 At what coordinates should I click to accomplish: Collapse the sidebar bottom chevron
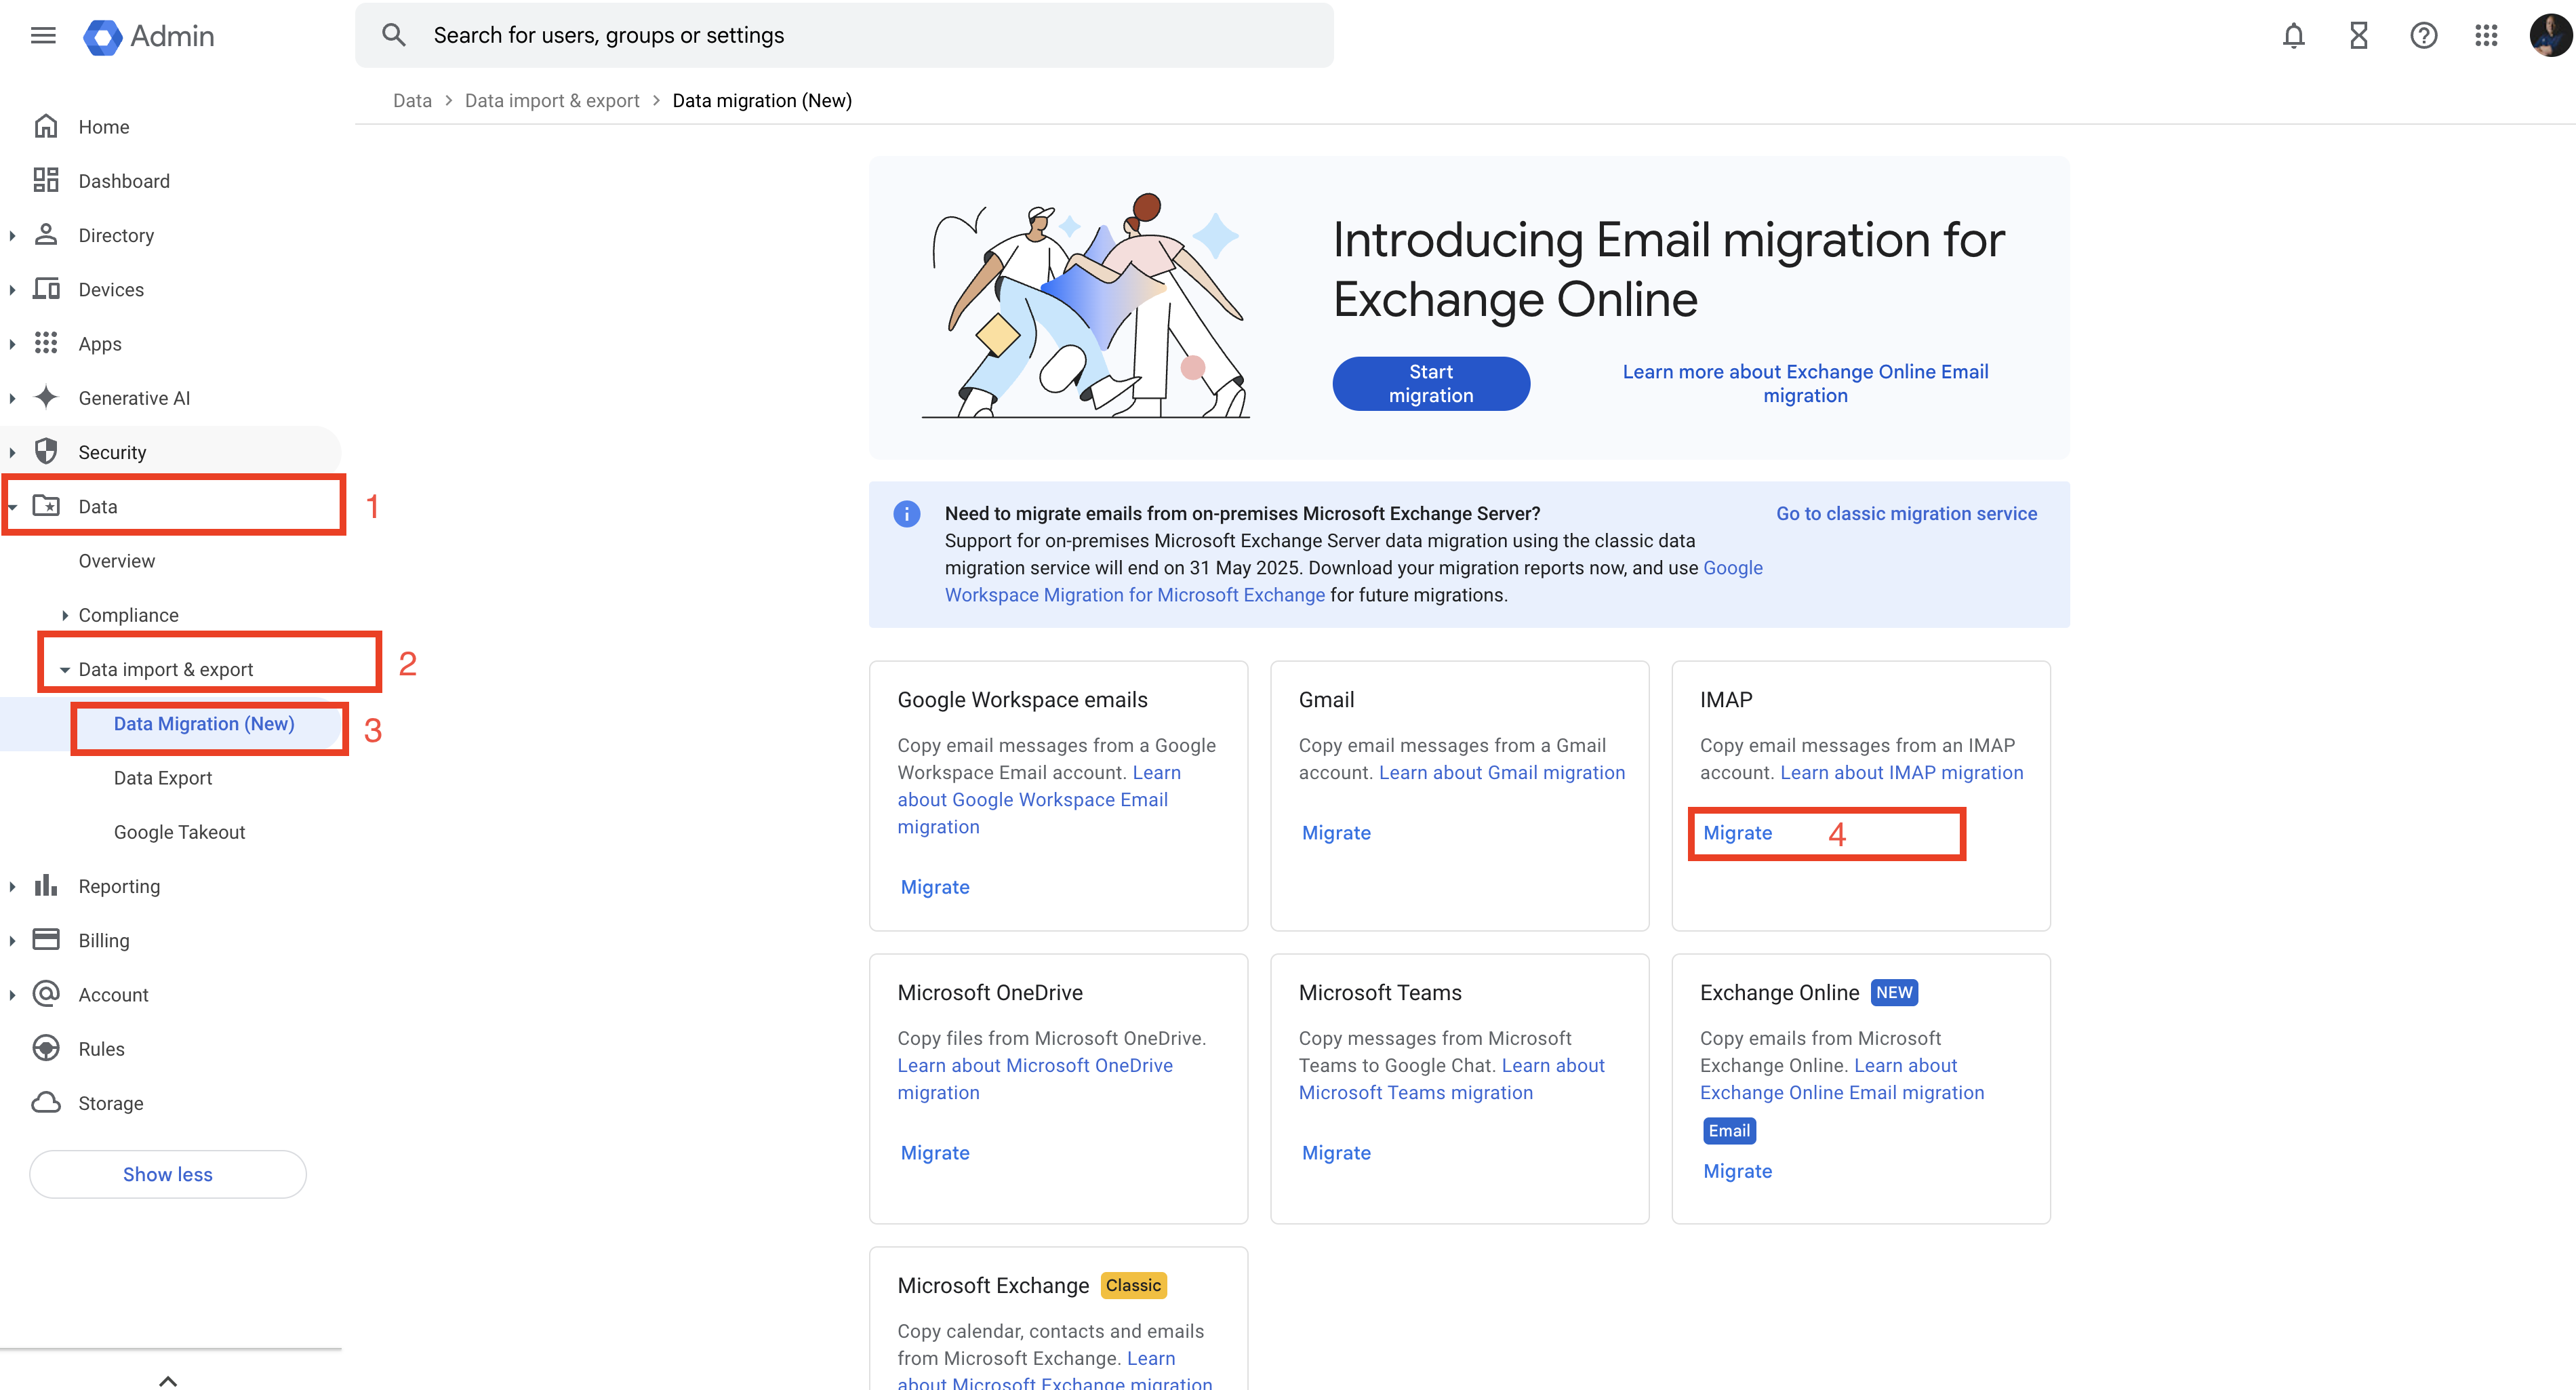click(168, 1380)
